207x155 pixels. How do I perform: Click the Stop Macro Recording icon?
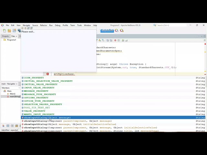119,40
